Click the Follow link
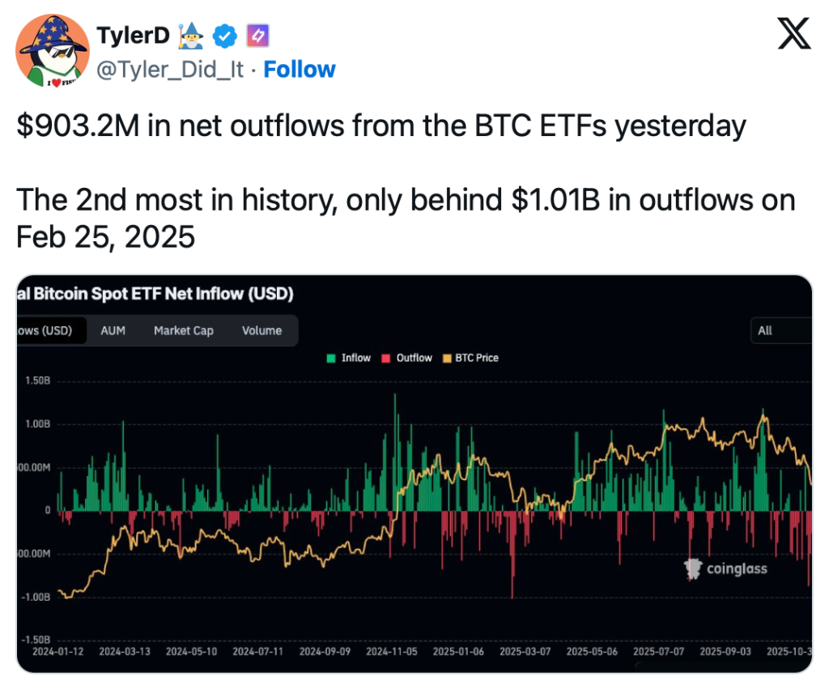 click(x=300, y=70)
